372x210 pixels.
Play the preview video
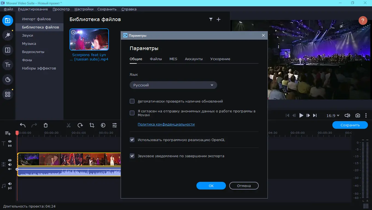[301, 115]
